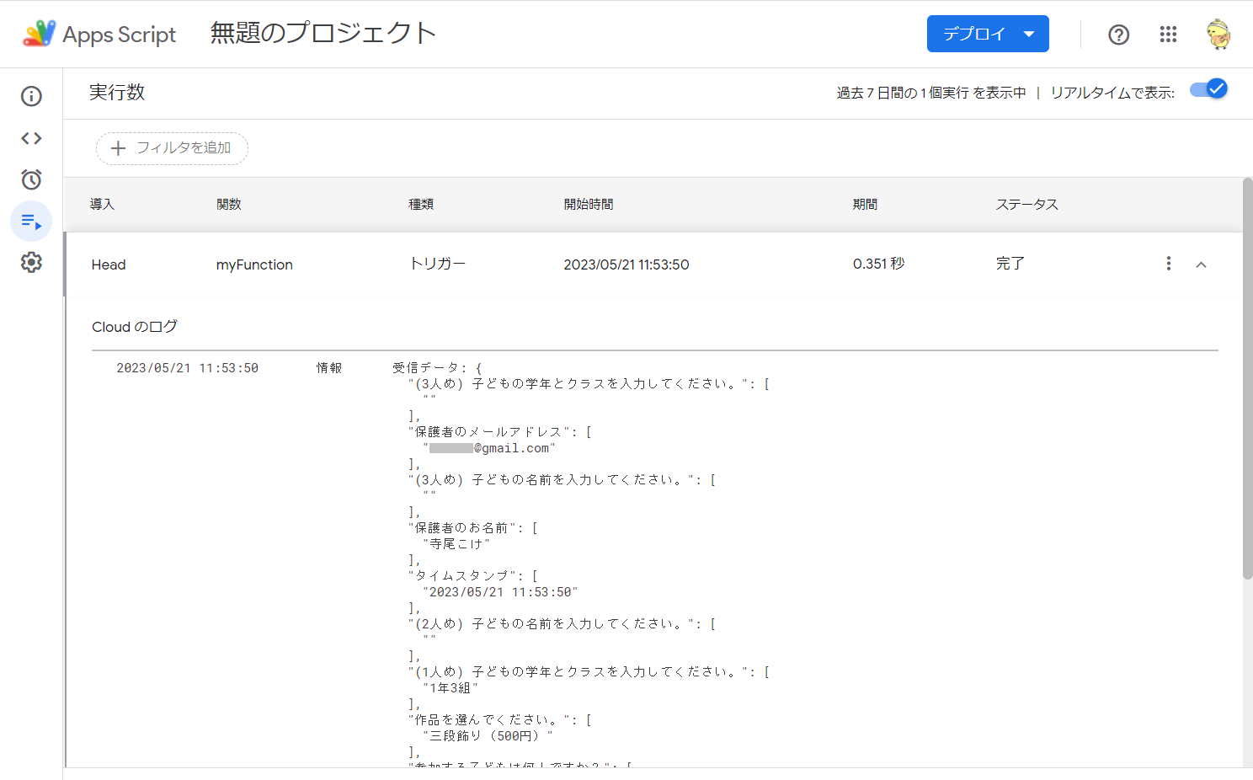The height and width of the screenshot is (780, 1253).
Task: Switch to the script Editor
Action: point(31,137)
